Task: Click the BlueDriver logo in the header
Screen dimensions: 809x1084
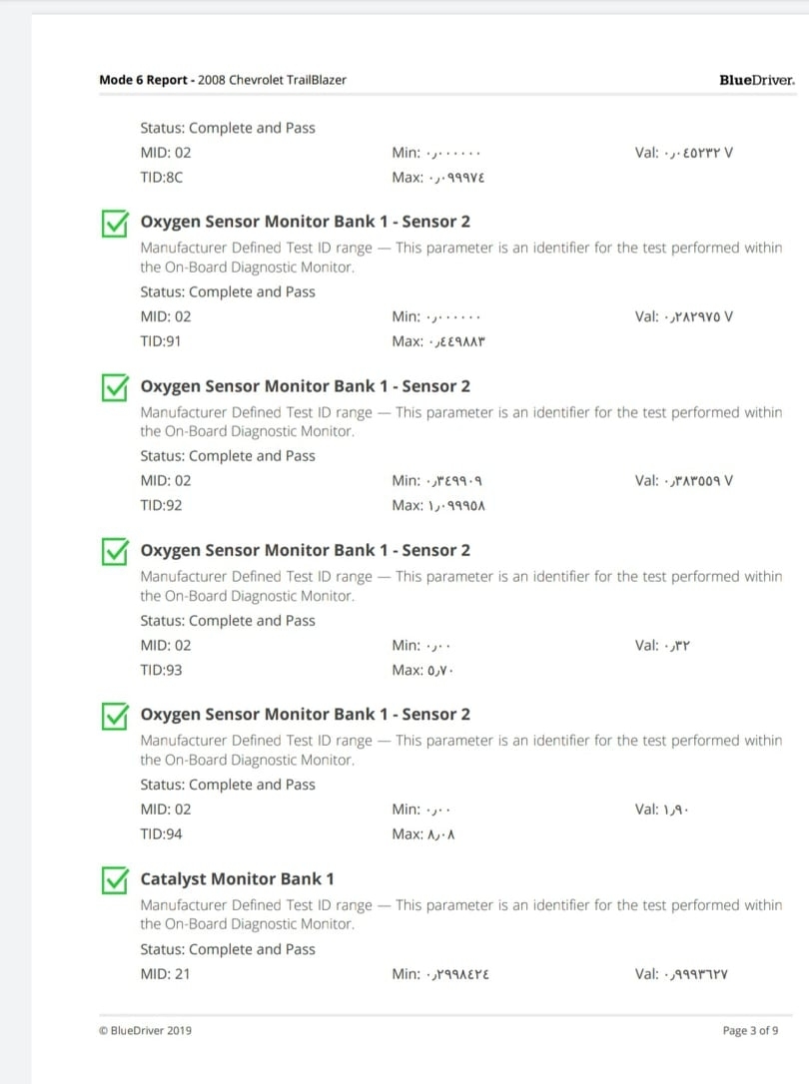Action: [756, 80]
